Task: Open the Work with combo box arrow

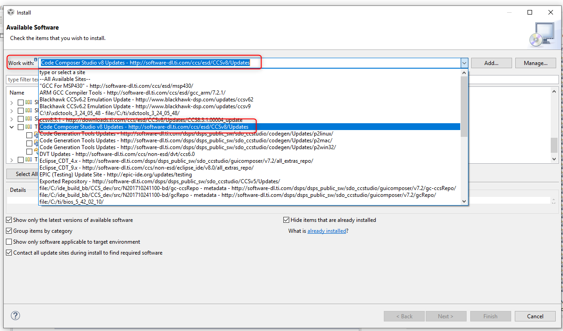Action: pos(464,63)
